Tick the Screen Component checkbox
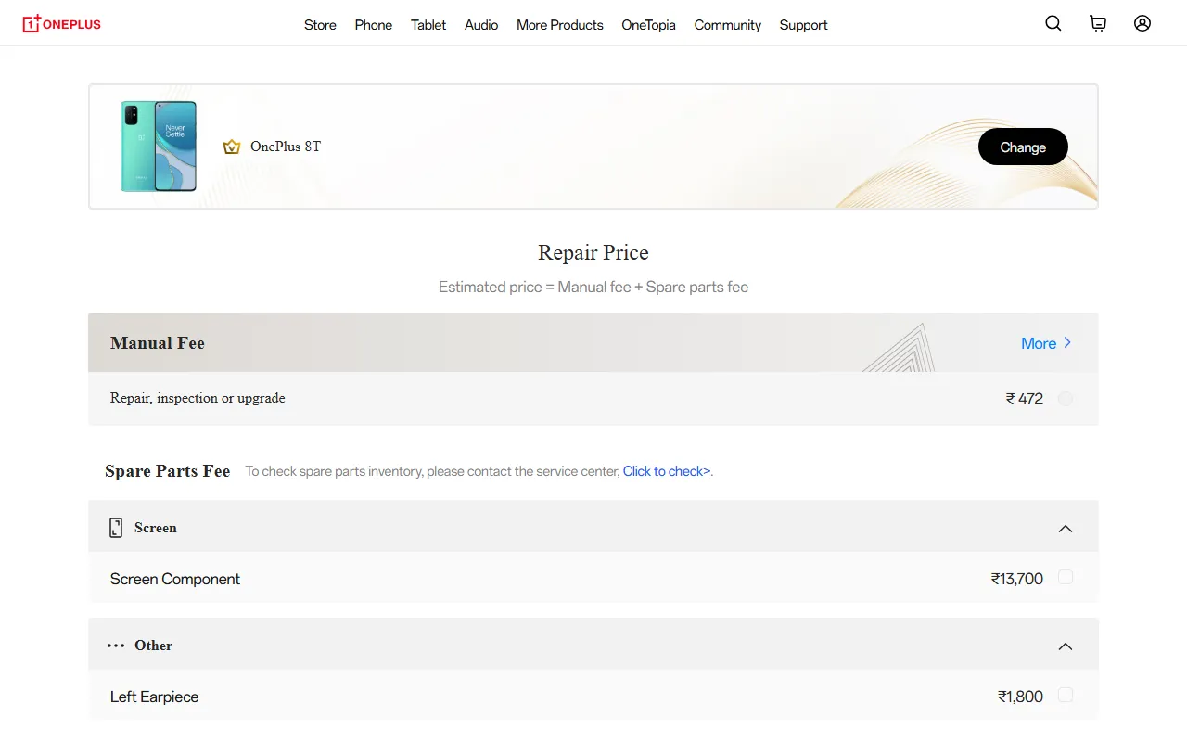The width and height of the screenshot is (1187, 742). (x=1066, y=577)
